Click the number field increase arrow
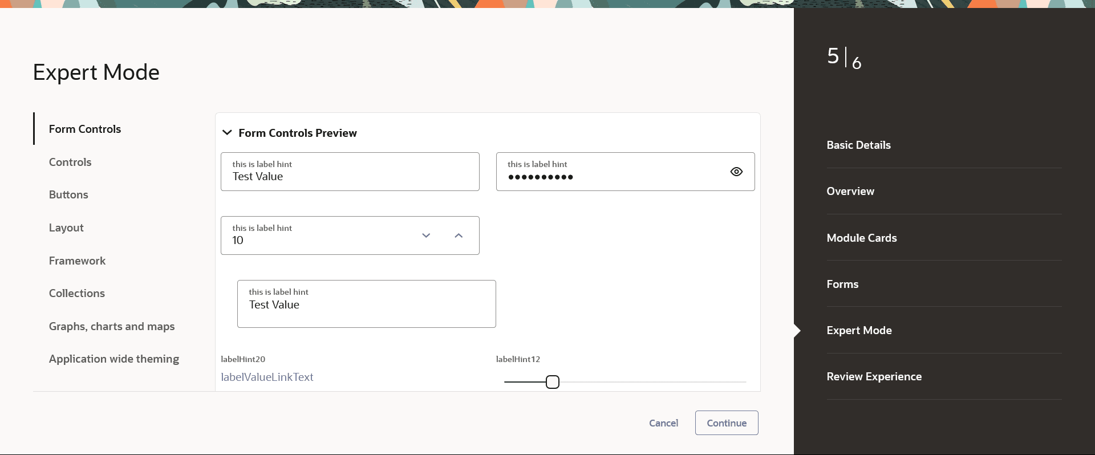 (x=459, y=235)
